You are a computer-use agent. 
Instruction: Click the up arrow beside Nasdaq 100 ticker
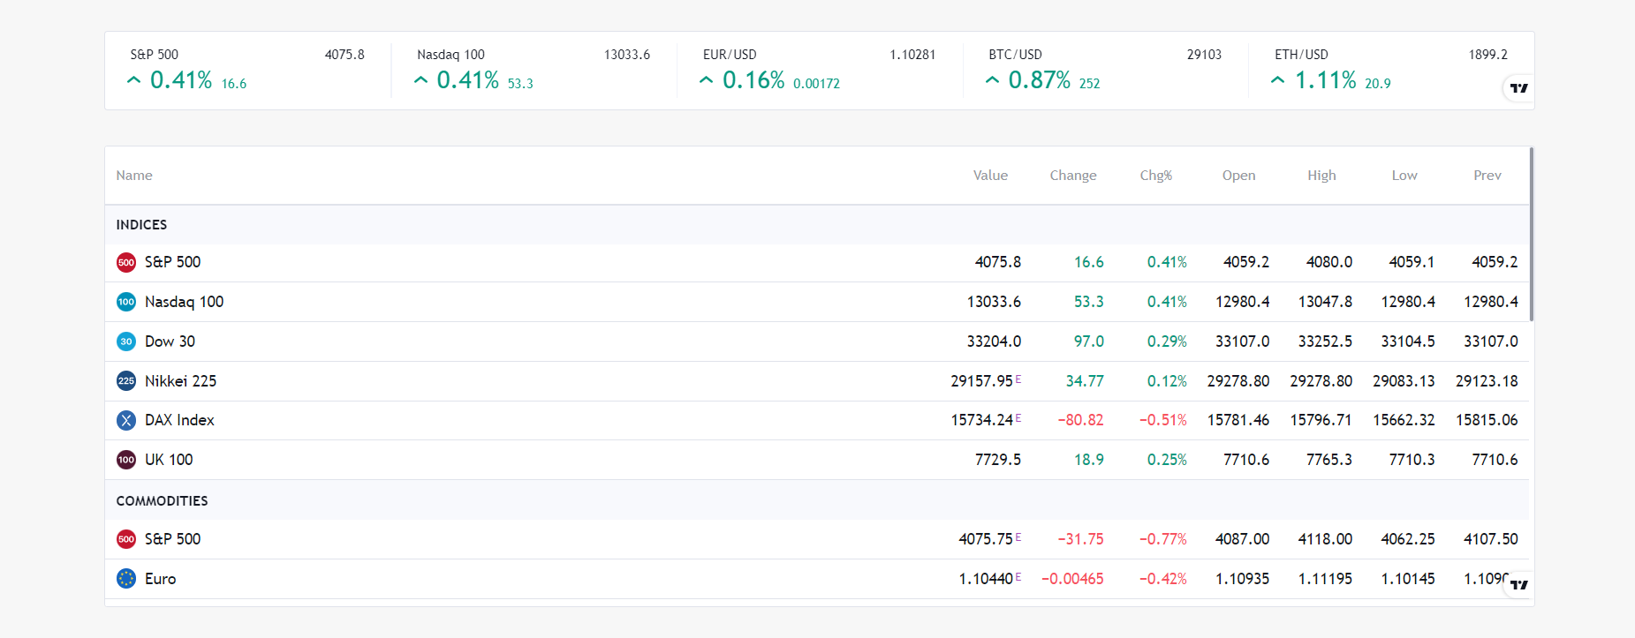click(x=420, y=80)
